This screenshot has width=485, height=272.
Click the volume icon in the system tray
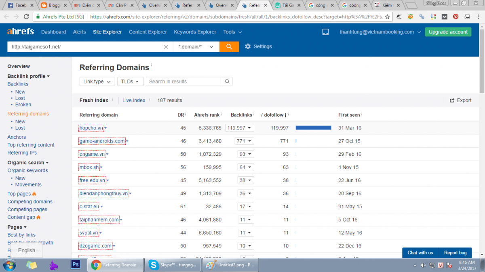pos(423,265)
